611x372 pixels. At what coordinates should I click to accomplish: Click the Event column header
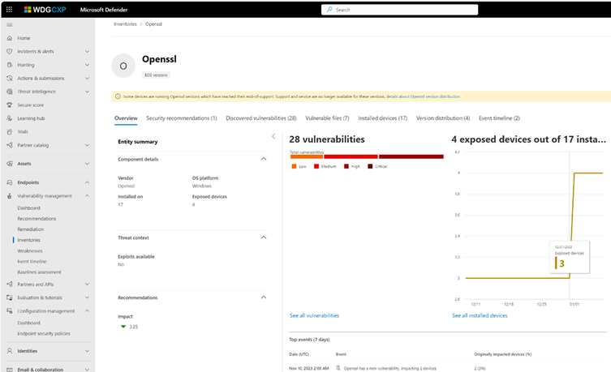(x=341, y=354)
